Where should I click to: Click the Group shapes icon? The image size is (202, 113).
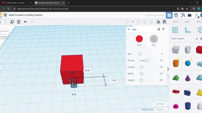tap(138, 22)
